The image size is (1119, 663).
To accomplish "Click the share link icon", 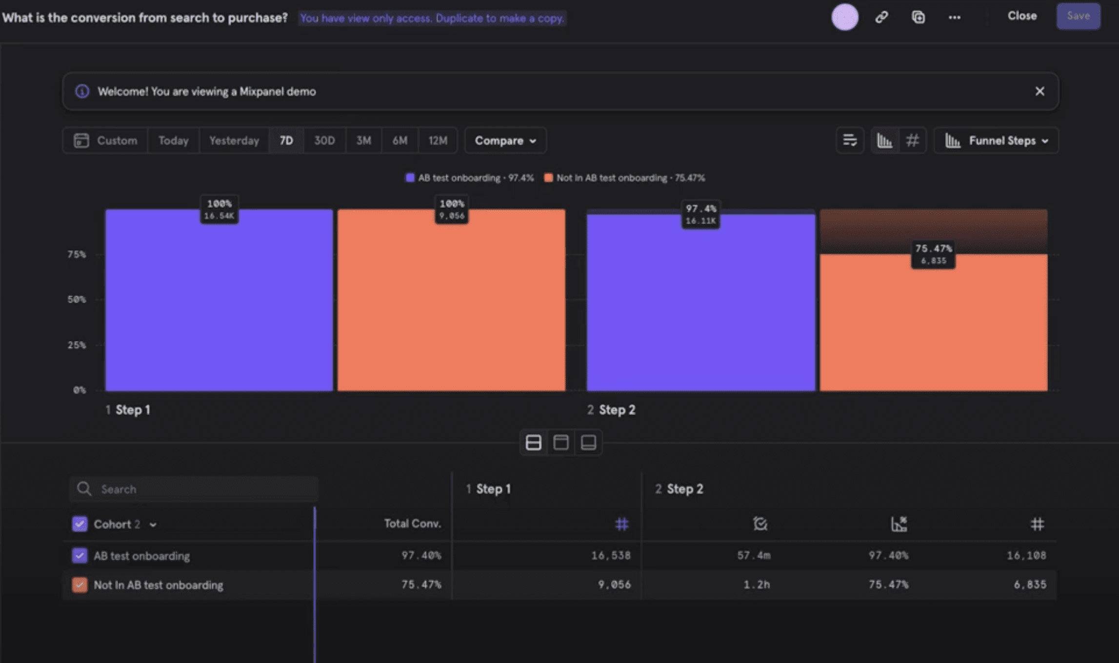I will coord(882,17).
